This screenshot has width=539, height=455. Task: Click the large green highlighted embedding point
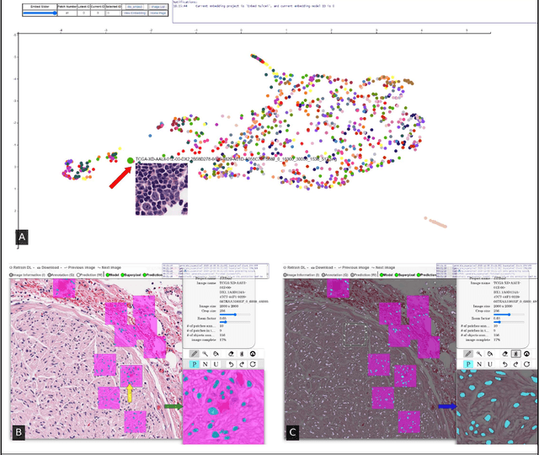point(130,160)
